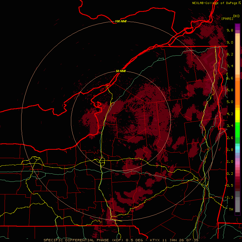242x242 pixels.
Task: Click the TH label on the color scale
Action: point(231,209)
